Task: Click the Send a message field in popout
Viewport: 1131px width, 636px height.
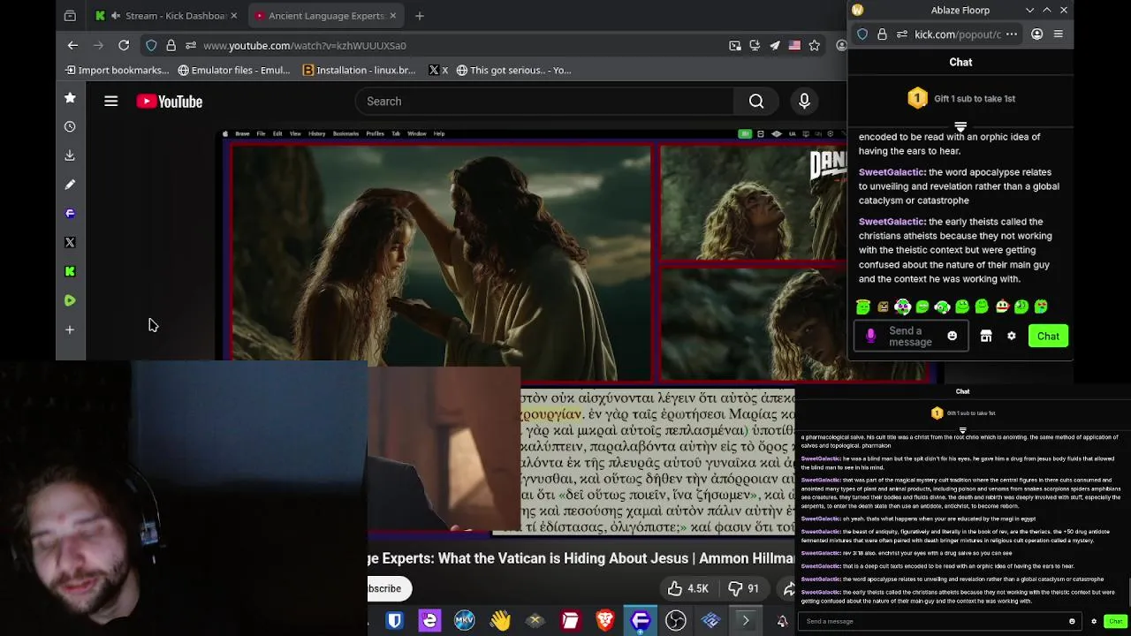Action: pyautogui.click(x=910, y=336)
